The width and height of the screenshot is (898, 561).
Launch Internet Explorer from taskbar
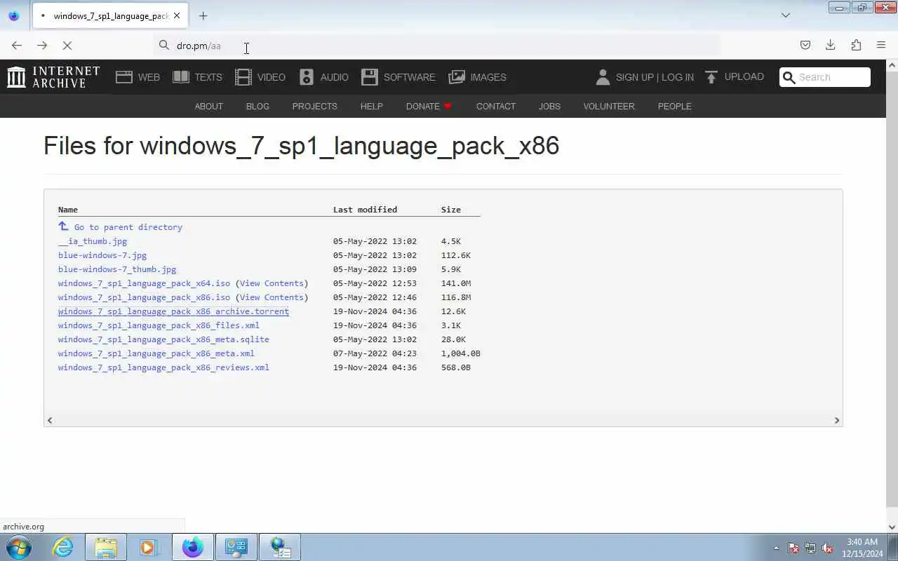point(63,547)
